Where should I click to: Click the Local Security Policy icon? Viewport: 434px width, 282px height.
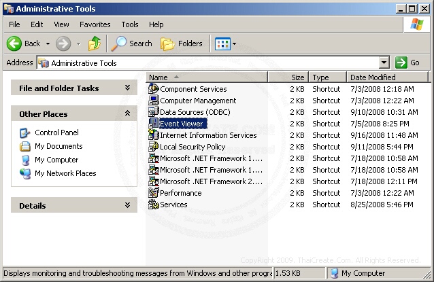tap(154, 147)
